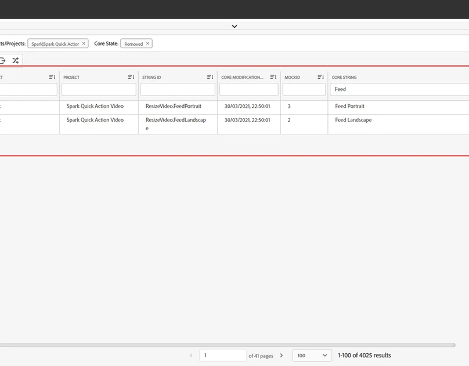Click the export icon in toolbar
This screenshot has width=469, height=366.
coord(2,60)
